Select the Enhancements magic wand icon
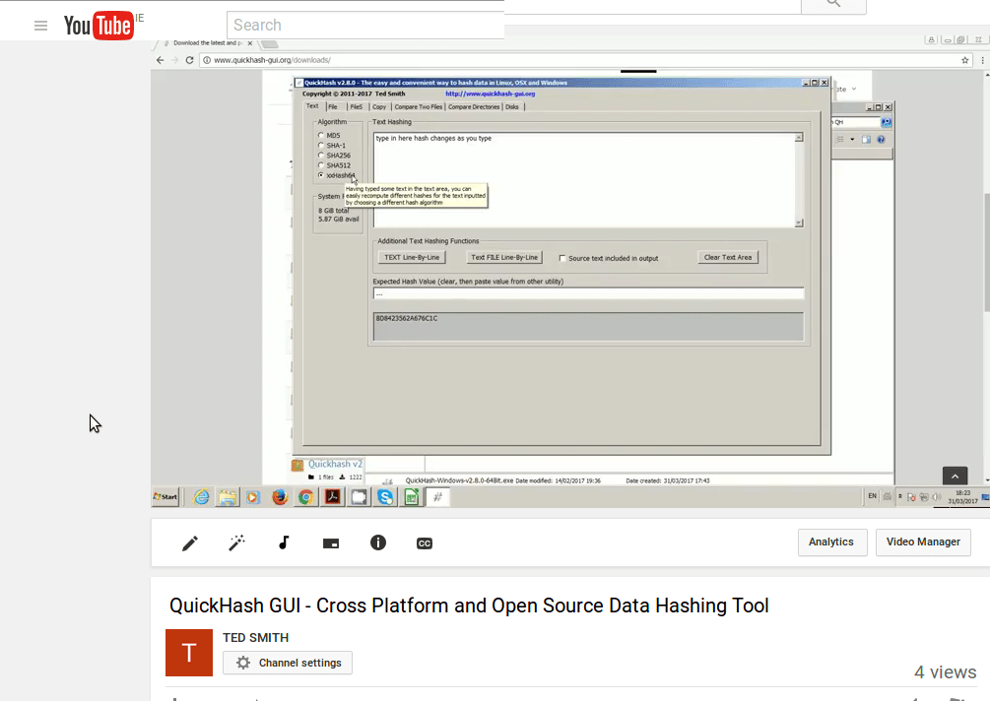 [236, 542]
